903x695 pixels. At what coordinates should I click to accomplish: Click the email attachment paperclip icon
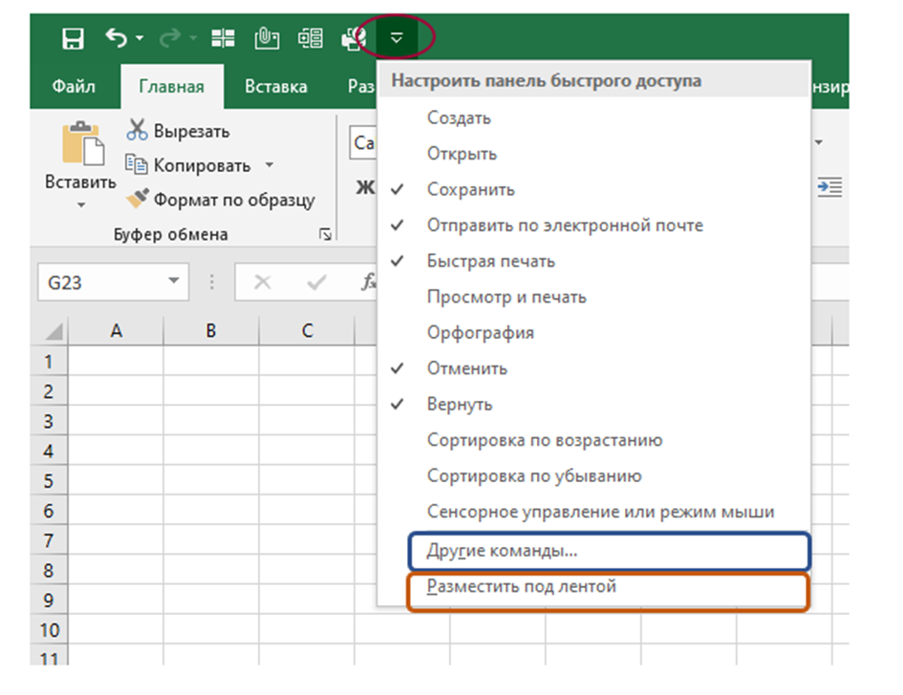coord(267,38)
